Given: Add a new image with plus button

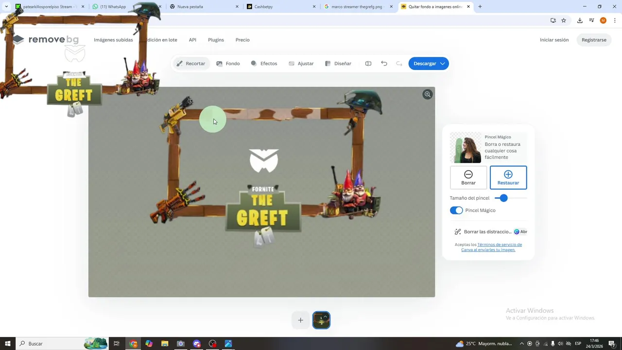Looking at the screenshot, I should coord(300,320).
